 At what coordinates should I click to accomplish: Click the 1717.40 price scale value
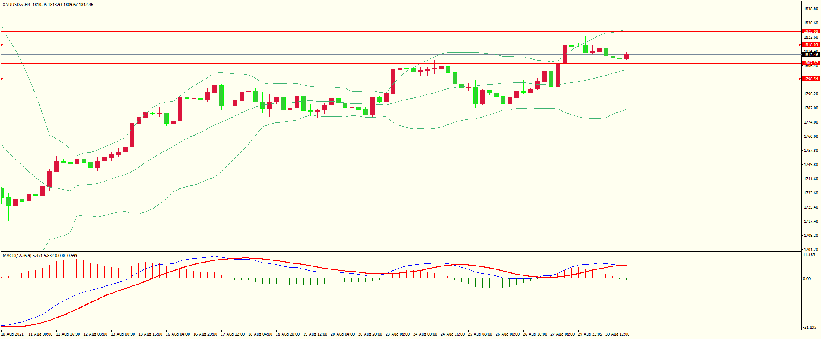click(x=811, y=221)
